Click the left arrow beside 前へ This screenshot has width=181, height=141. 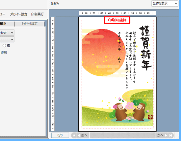pyautogui.click(x=79, y=135)
